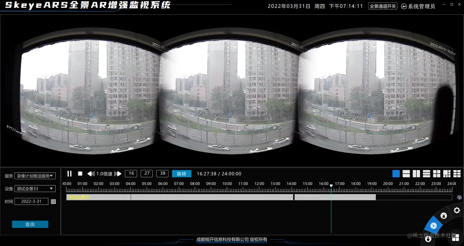
Task: Click the 16:27:38 / 24:00:00 time readout
Action: pyautogui.click(x=219, y=174)
